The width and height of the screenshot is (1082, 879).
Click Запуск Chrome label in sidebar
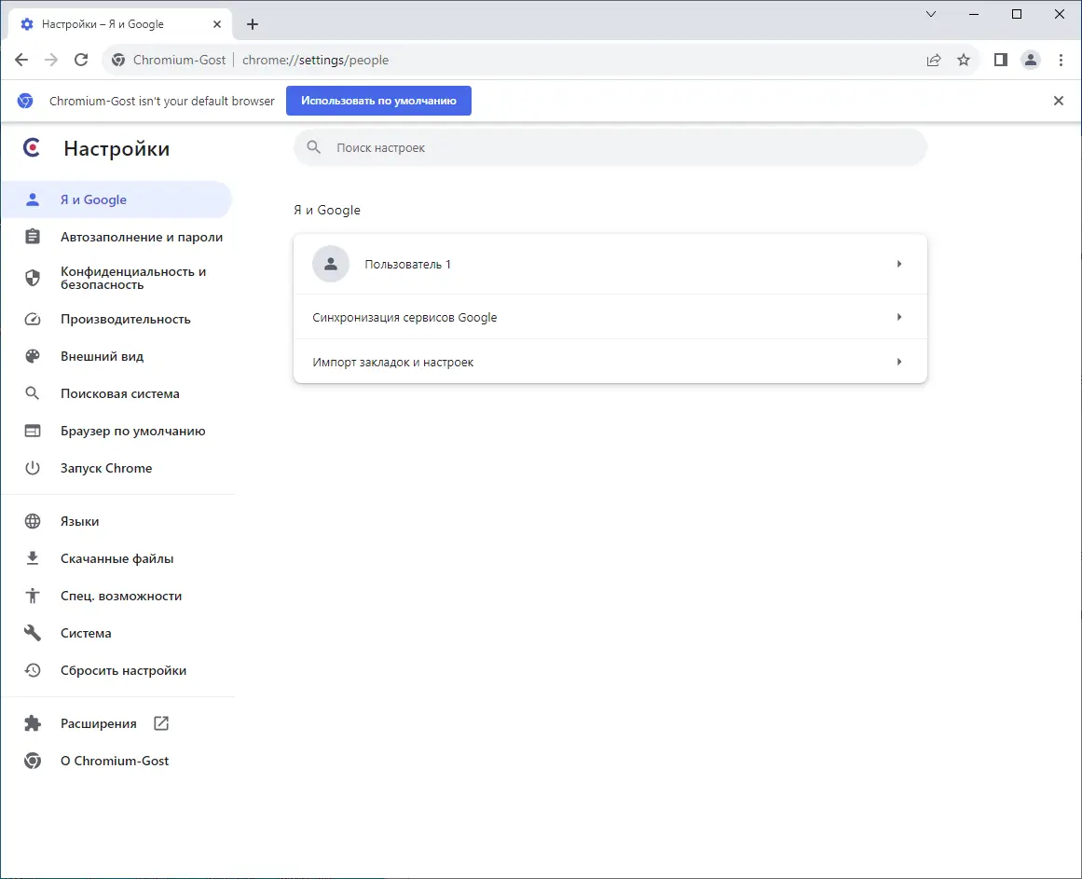coord(106,468)
